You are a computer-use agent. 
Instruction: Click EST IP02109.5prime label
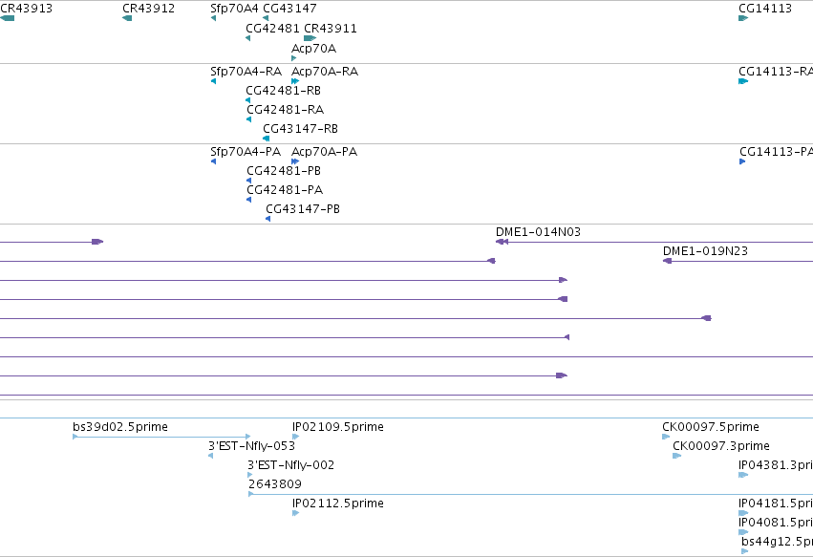click(338, 427)
